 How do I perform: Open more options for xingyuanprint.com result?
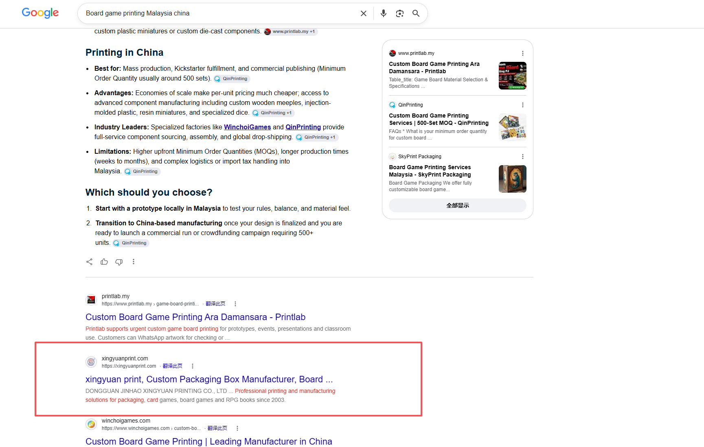pos(193,366)
